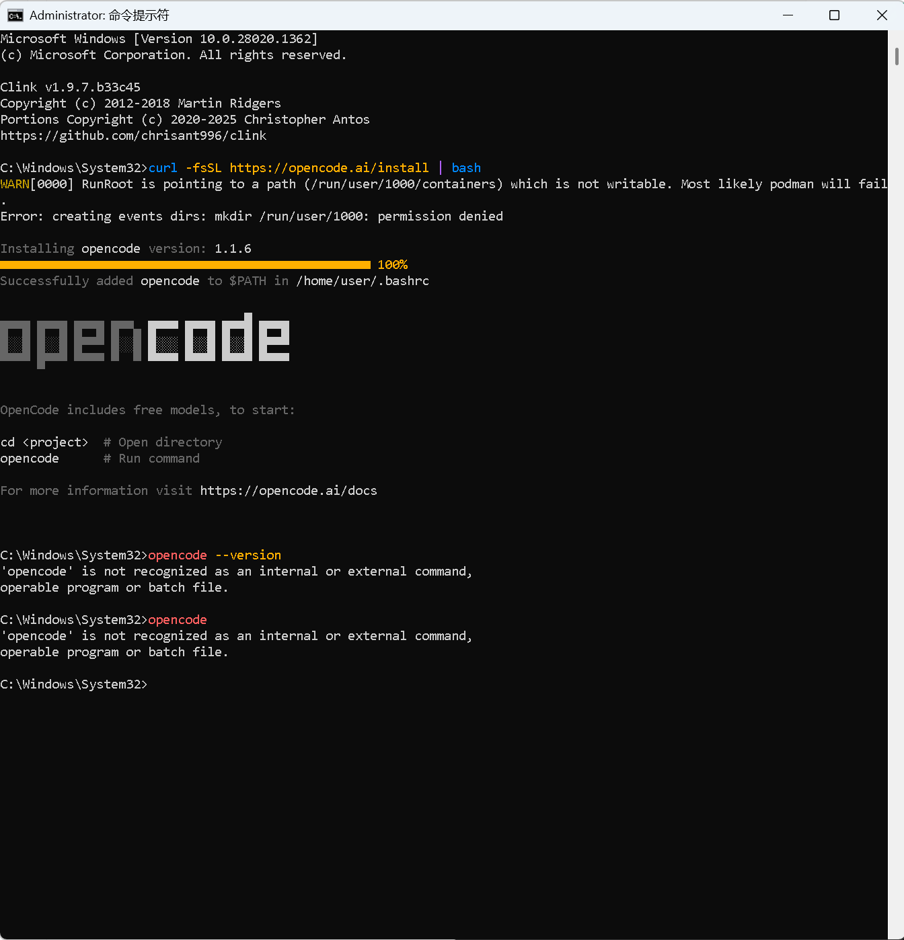Place cursor at the active C:\Windows\System32 prompt
The height and width of the screenshot is (940, 904).
click(x=155, y=684)
